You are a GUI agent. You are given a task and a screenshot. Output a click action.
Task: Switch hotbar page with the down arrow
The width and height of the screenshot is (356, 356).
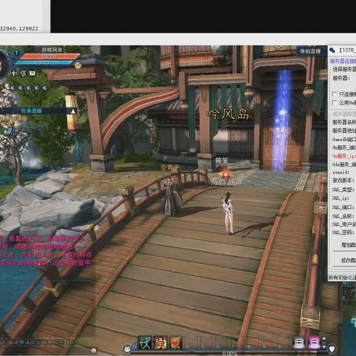tap(324, 347)
